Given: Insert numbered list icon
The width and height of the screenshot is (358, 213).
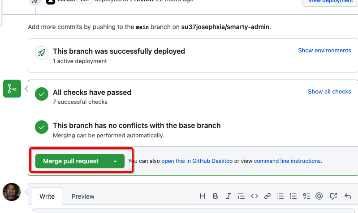Looking at the screenshot, I should click(x=294, y=196).
